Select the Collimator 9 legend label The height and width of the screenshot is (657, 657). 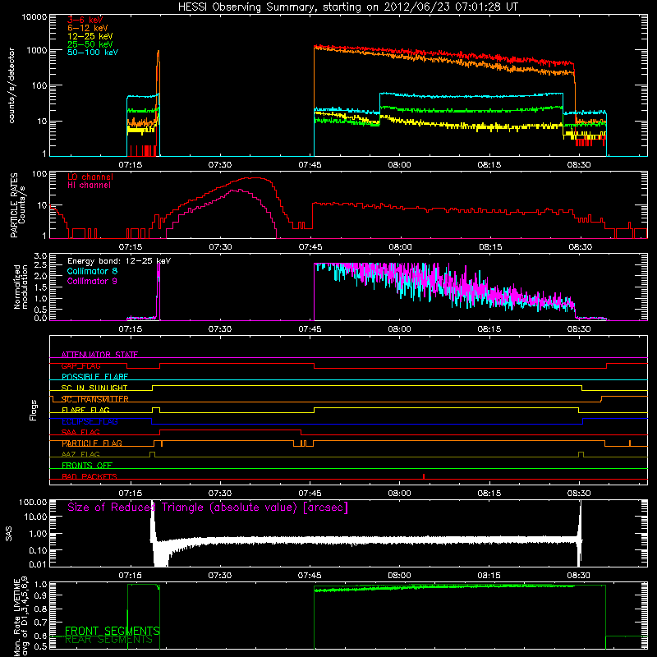pyautogui.click(x=92, y=281)
